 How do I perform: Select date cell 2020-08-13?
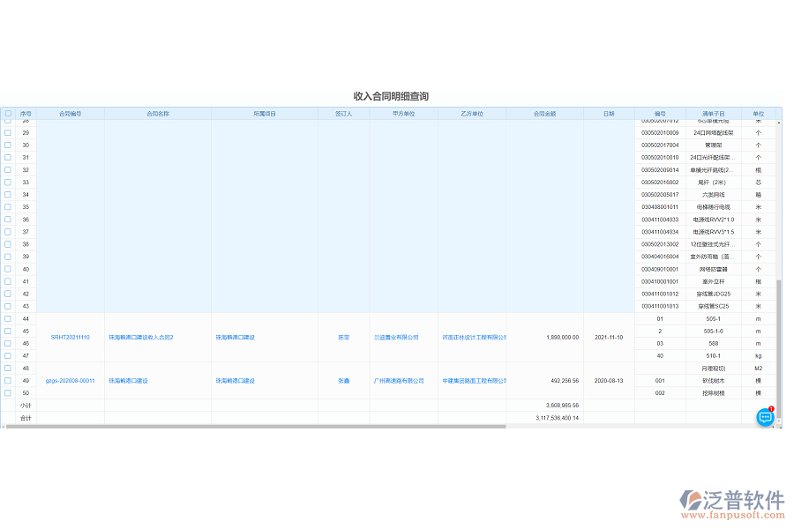(609, 381)
